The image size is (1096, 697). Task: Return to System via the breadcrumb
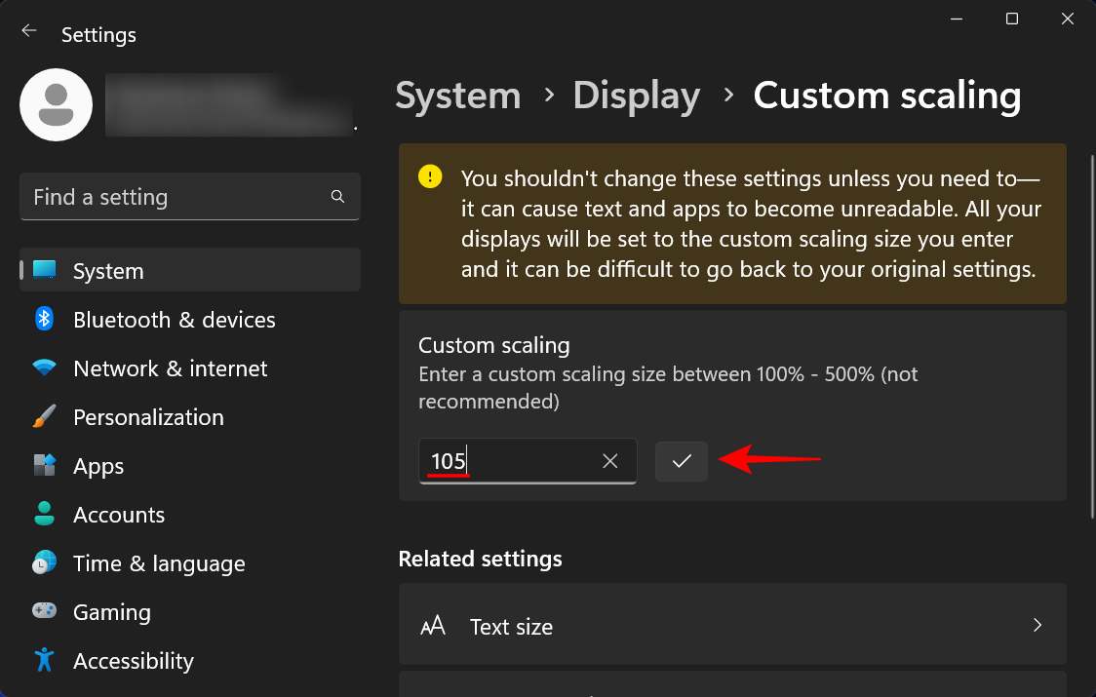tap(457, 95)
